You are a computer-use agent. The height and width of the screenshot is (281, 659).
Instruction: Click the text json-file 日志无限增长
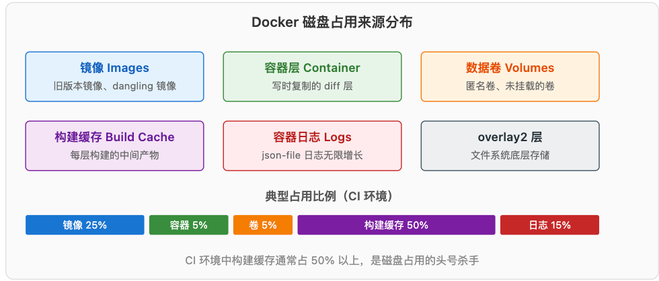(312, 156)
